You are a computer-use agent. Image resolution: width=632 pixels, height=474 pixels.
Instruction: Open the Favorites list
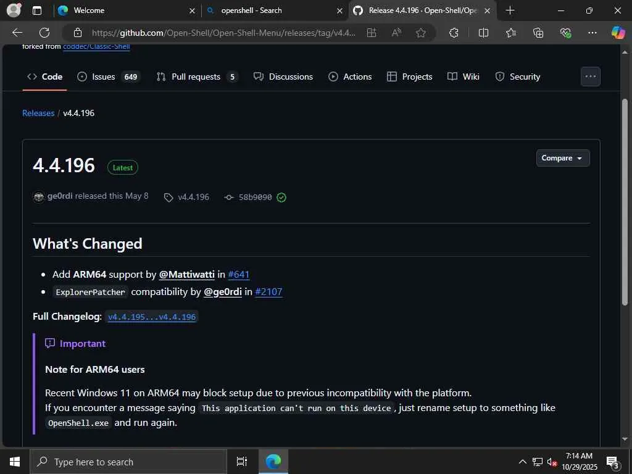pos(510,33)
